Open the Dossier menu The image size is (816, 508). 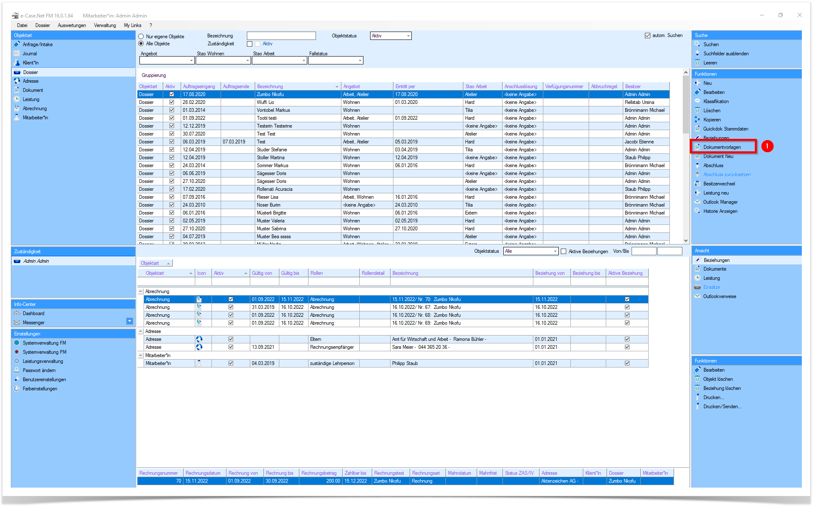pos(42,25)
